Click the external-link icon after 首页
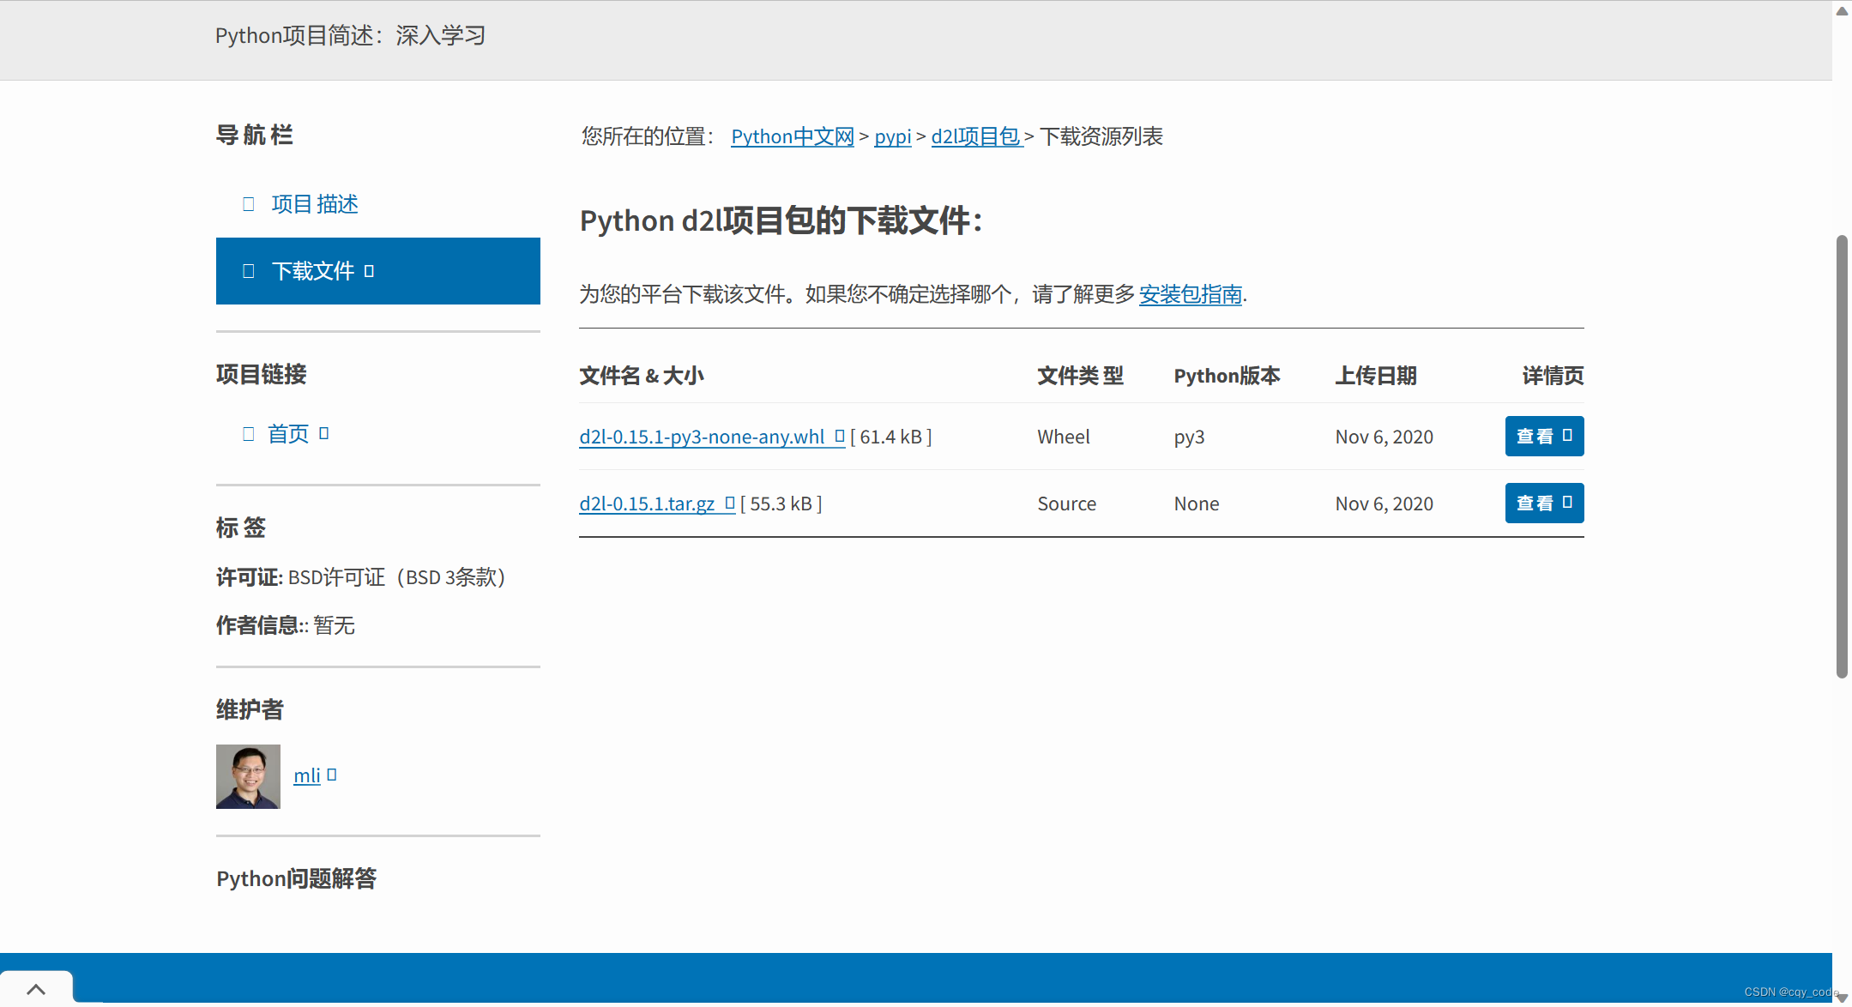 [x=324, y=433]
